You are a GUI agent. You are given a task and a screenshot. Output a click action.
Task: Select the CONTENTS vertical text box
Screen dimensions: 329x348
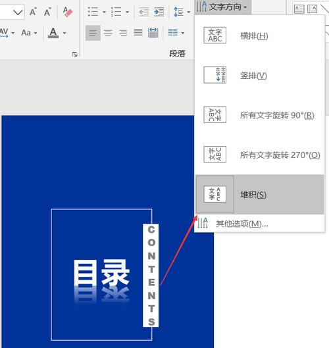pyautogui.click(x=151, y=275)
